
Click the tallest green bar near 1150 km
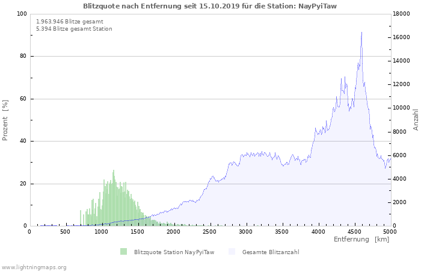tap(113, 171)
